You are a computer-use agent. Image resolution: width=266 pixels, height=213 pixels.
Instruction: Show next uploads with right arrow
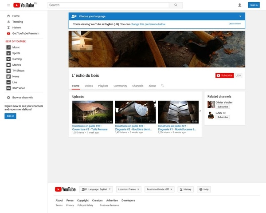coord(200,111)
